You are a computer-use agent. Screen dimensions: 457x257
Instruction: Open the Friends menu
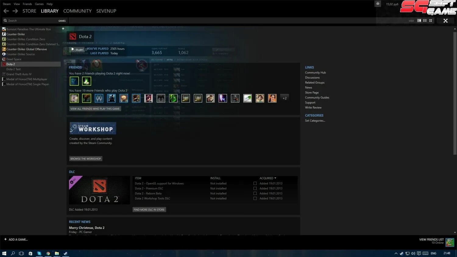27,4
